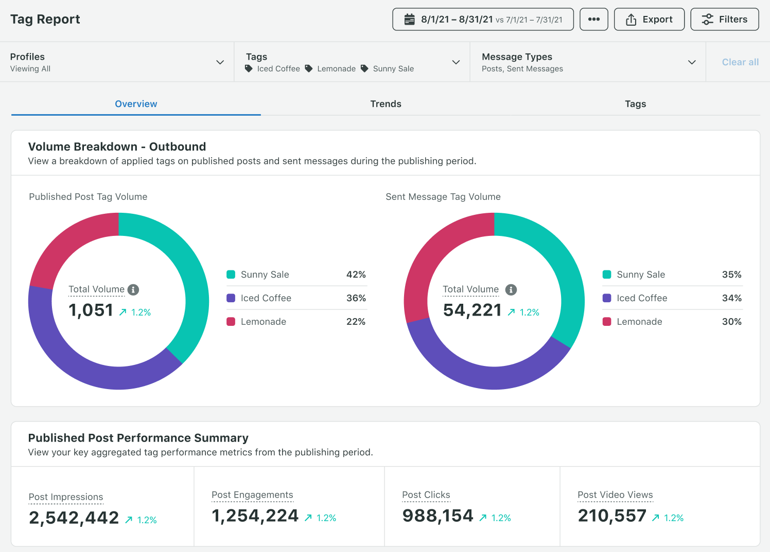
Task: Click the Export share icon
Action: coord(631,20)
